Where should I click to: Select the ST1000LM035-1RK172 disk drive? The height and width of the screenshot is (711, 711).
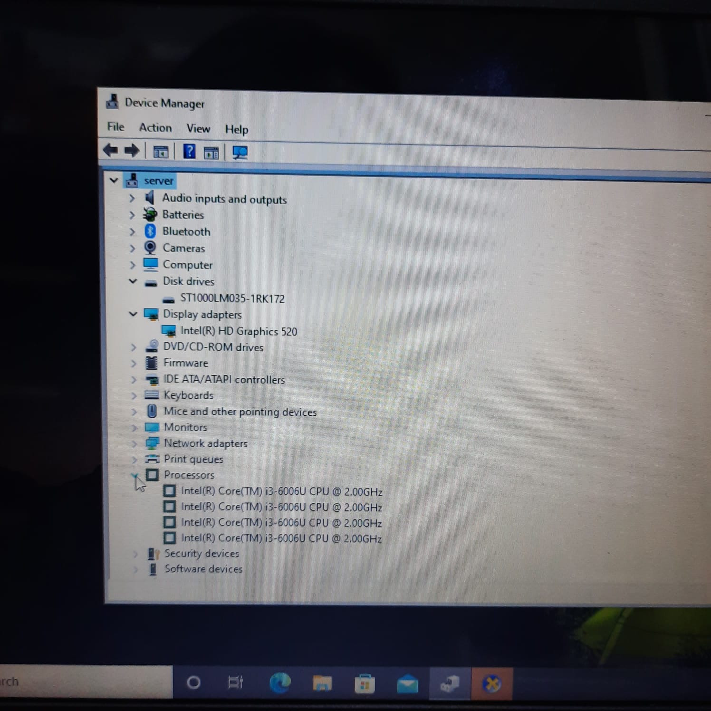coord(232,298)
